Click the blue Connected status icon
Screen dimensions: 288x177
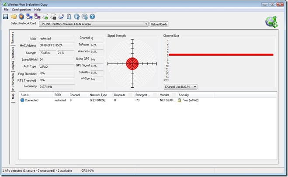[23, 100]
